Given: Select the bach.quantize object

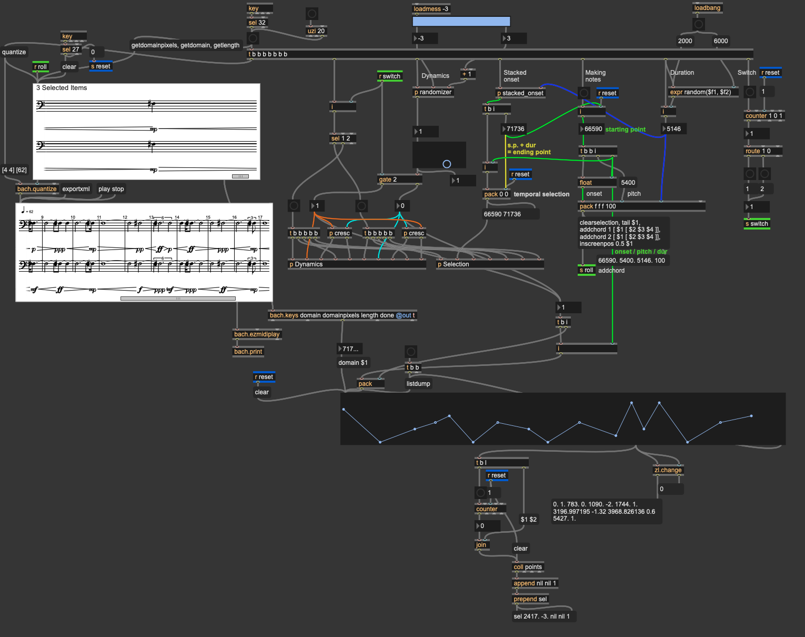Looking at the screenshot, I should point(37,189).
